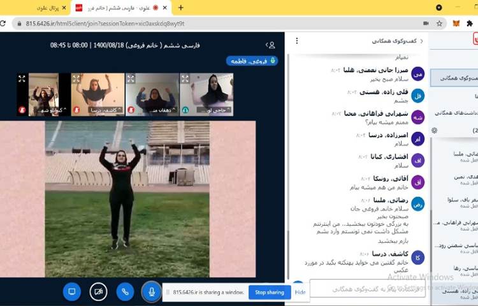Viewport: 478px width, 306px height.
Task: Click the فروغی، فاطمه talking indicator
Action: (252, 61)
